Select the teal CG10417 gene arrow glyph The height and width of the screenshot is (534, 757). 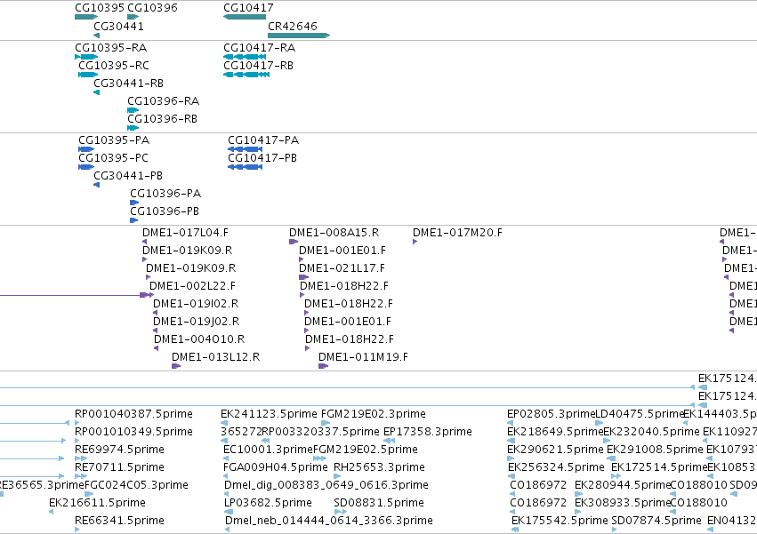(x=245, y=17)
